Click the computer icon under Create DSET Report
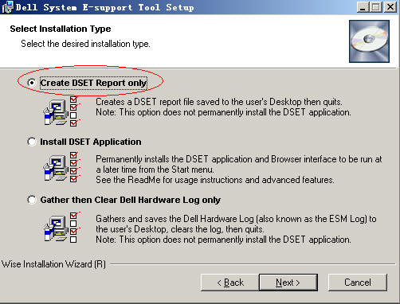The height and width of the screenshot is (304, 400). point(61,111)
